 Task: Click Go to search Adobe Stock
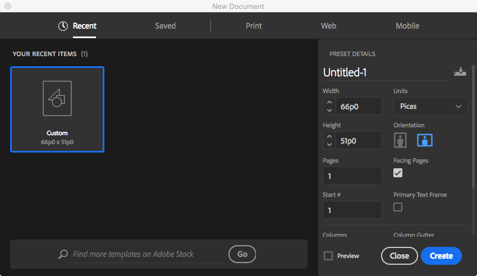click(x=242, y=254)
